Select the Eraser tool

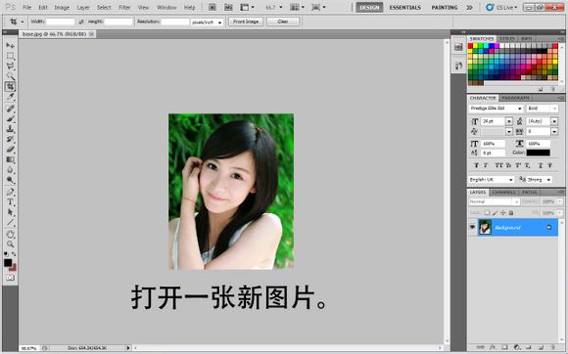(x=10, y=149)
